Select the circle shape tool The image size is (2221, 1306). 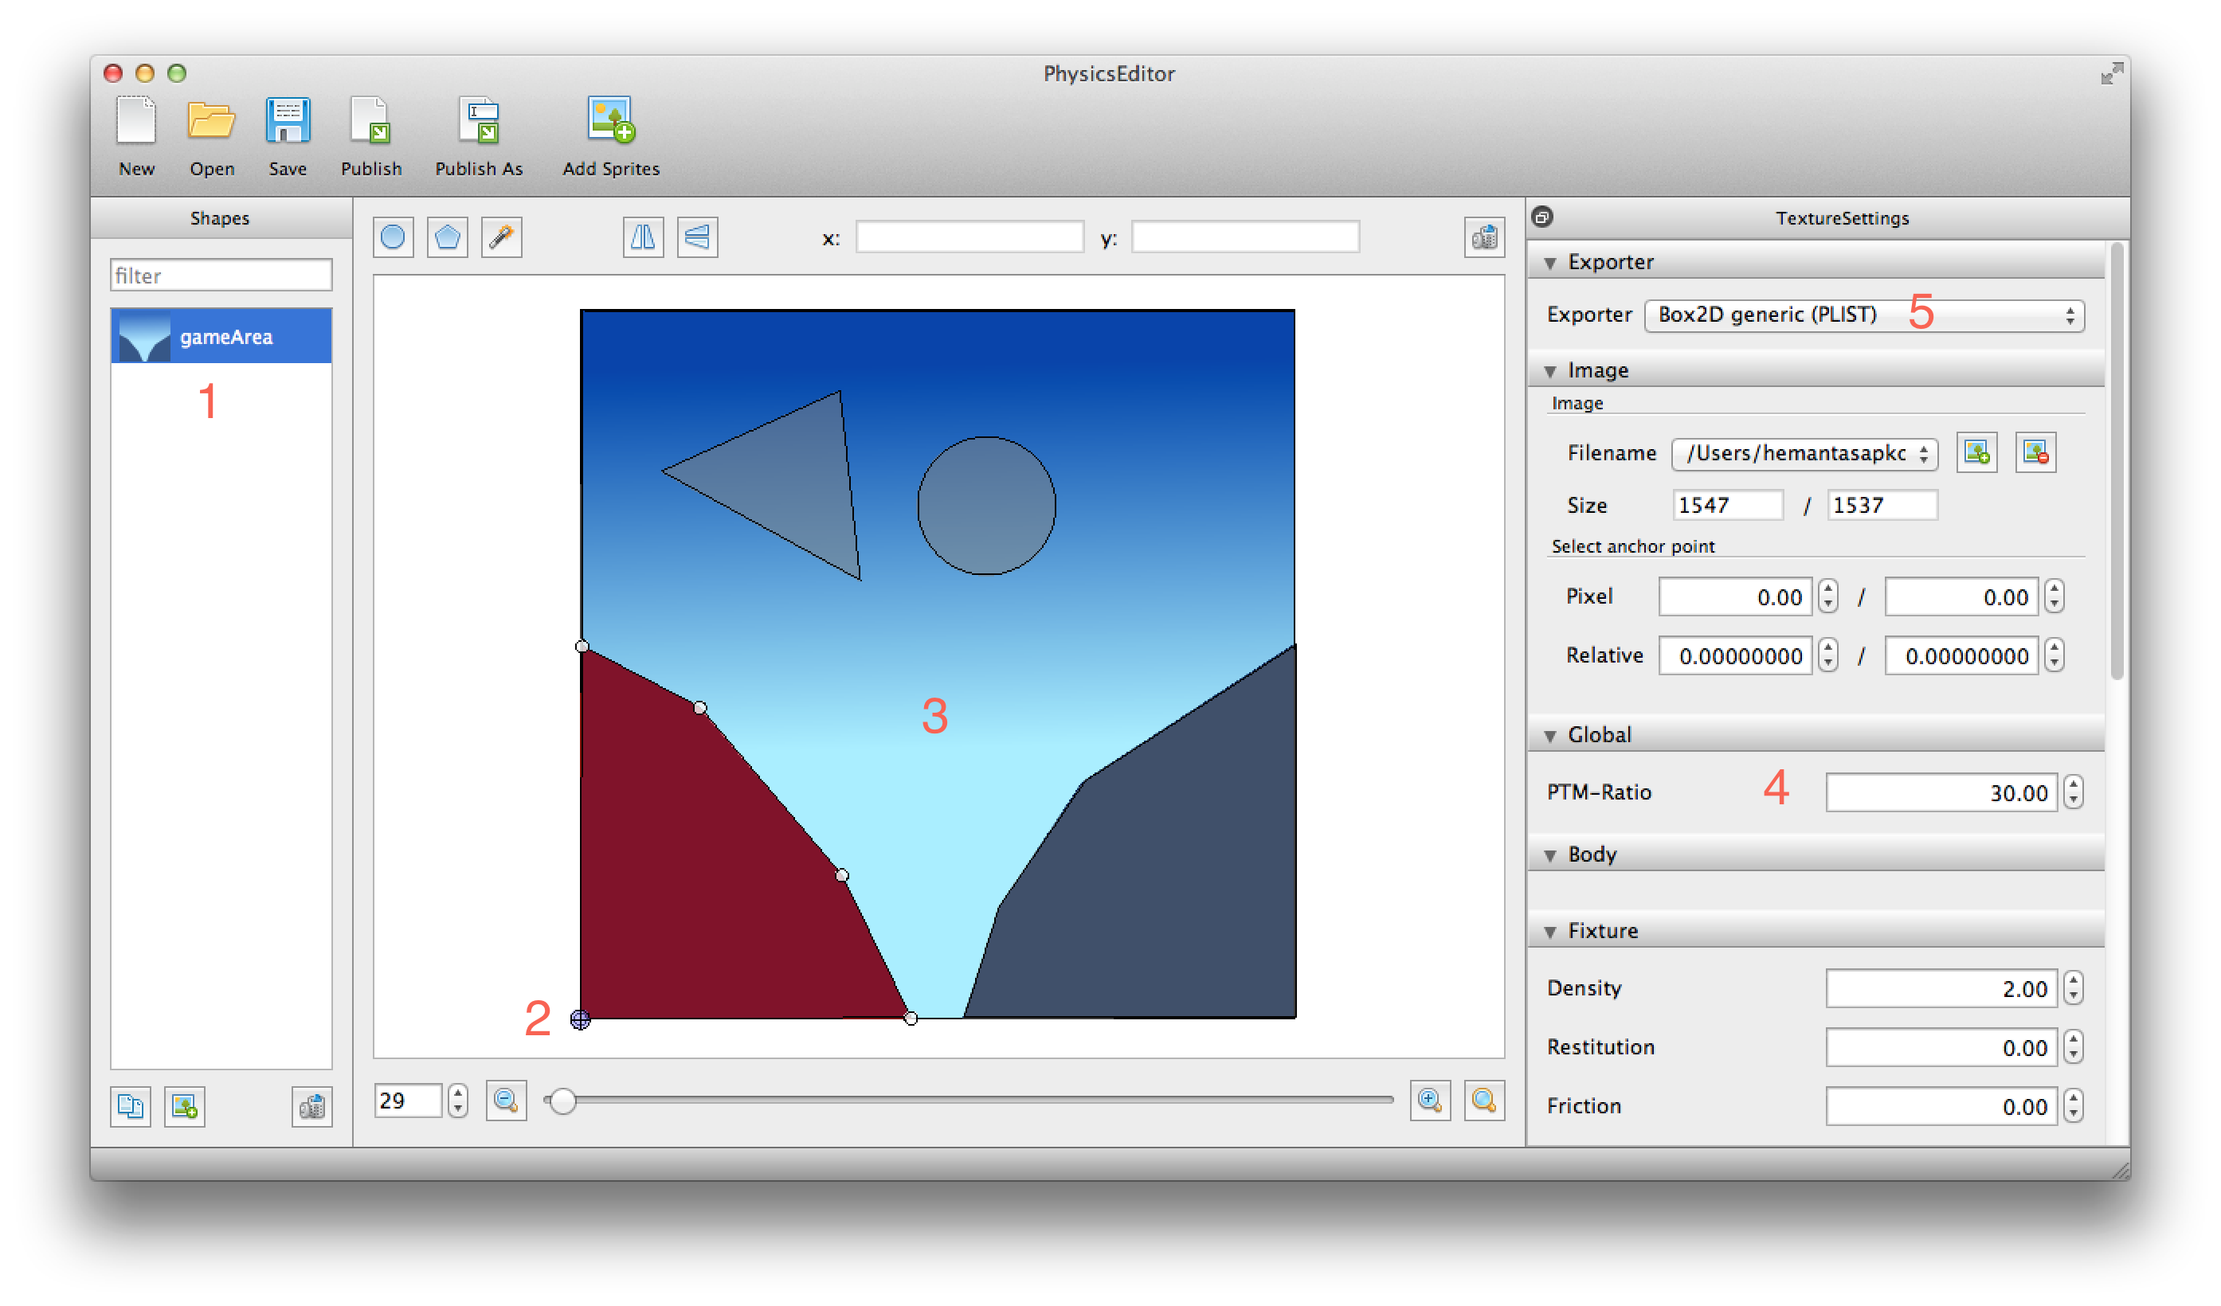click(393, 237)
